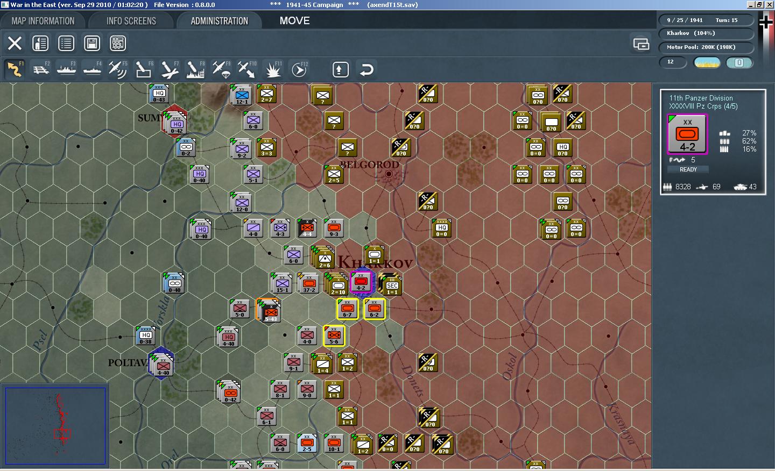The width and height of the screenshot is (775, 471).
Task: Click the 4-2 unit counter in side panel
Action: (687, 135)
